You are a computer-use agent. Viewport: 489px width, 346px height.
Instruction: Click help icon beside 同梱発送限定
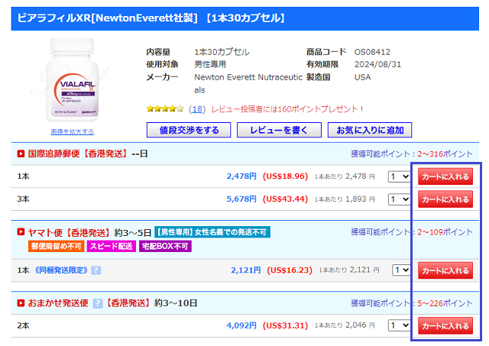[96, 270]
